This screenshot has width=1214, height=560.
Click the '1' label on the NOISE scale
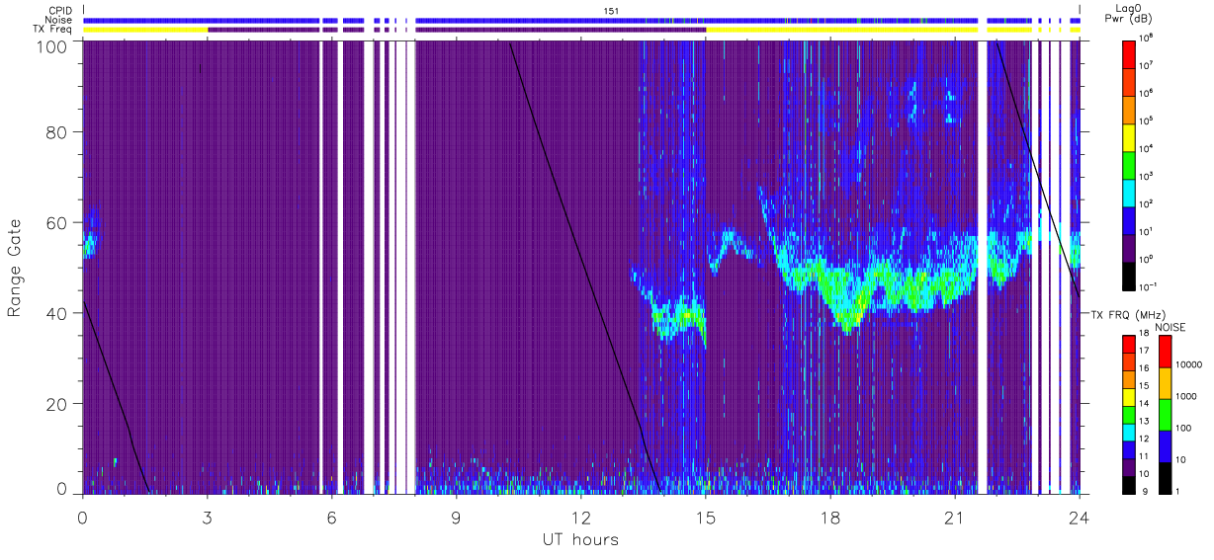pos(1179,491)
